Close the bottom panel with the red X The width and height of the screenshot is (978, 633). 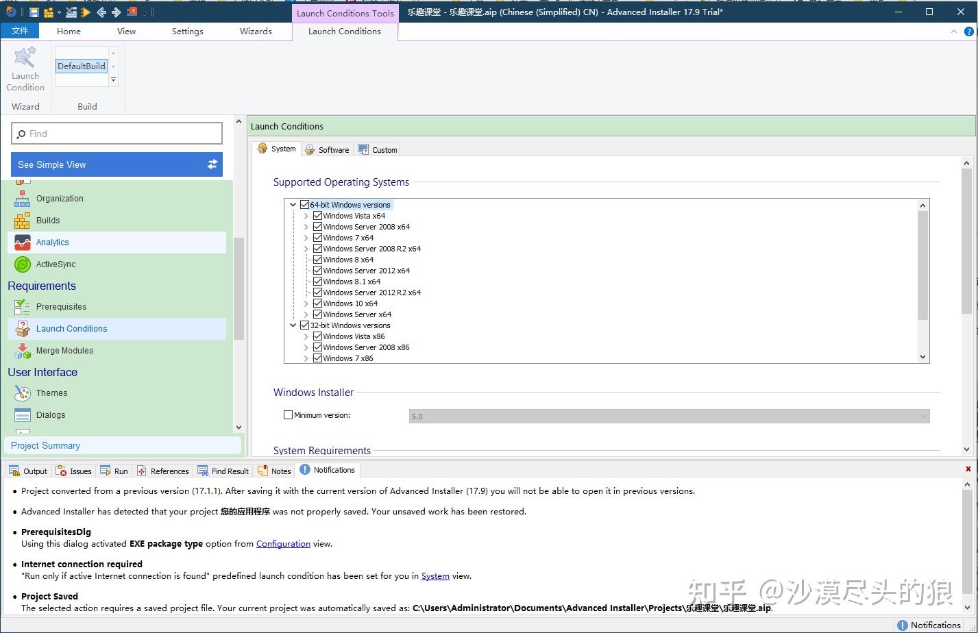pos(968,469)
